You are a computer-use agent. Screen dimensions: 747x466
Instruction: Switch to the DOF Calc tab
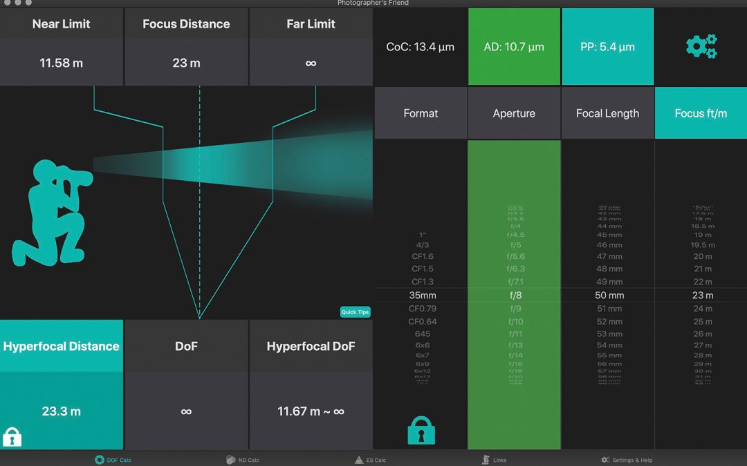click(x=113, y=460)
